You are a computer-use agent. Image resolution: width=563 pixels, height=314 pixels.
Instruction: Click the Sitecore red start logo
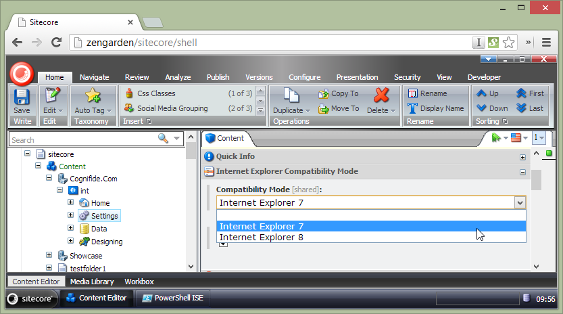point(22,72)
